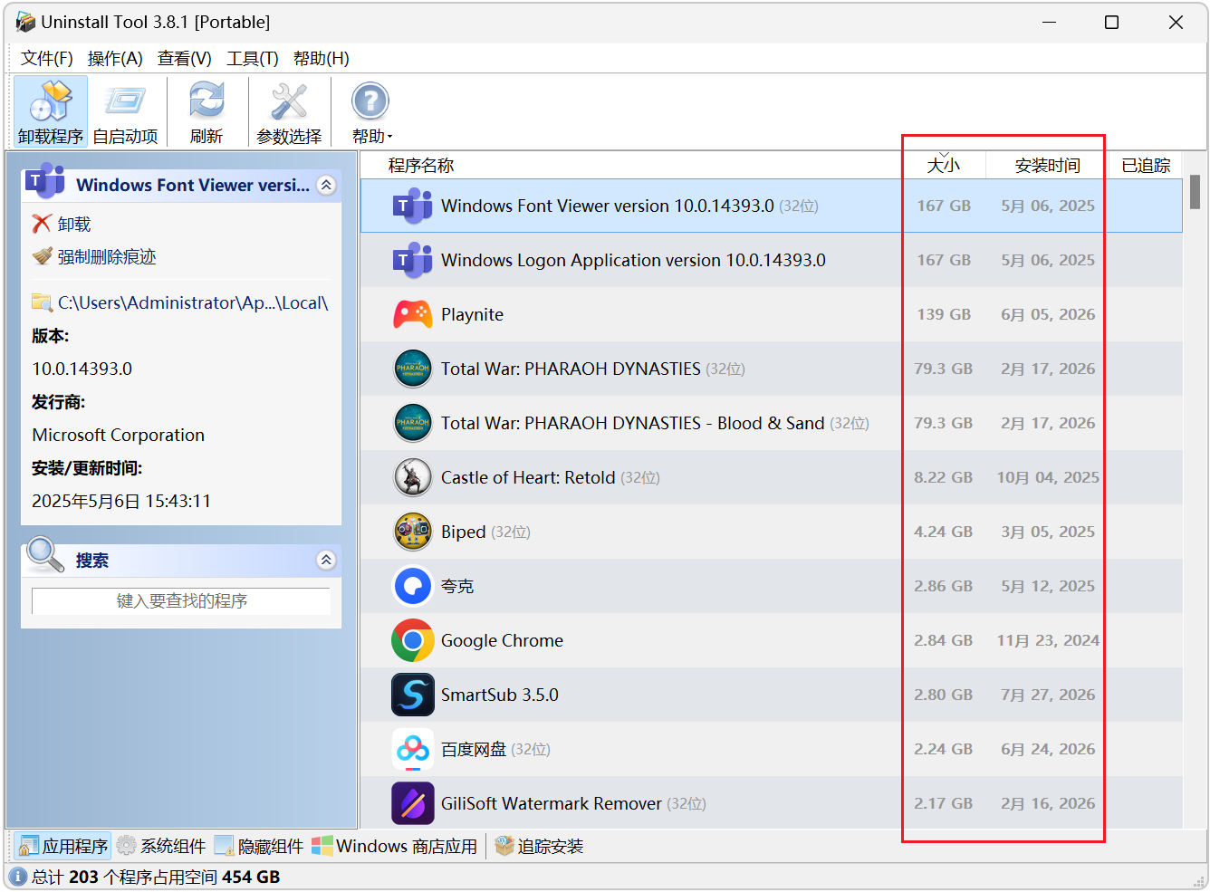Image resolution: width=1210 pixels, height=892 pixels.
Task: Open the 帮助(H) menu
Action: click(322, 59)
